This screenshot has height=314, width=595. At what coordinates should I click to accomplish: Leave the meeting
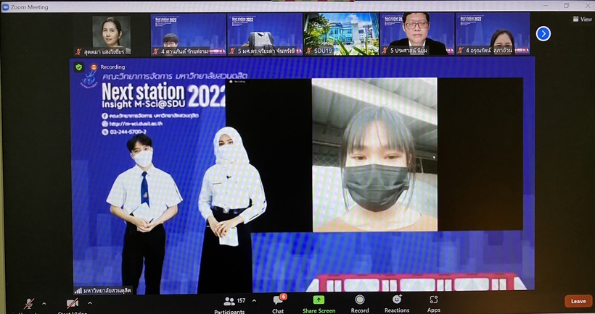tap(578, 301)
